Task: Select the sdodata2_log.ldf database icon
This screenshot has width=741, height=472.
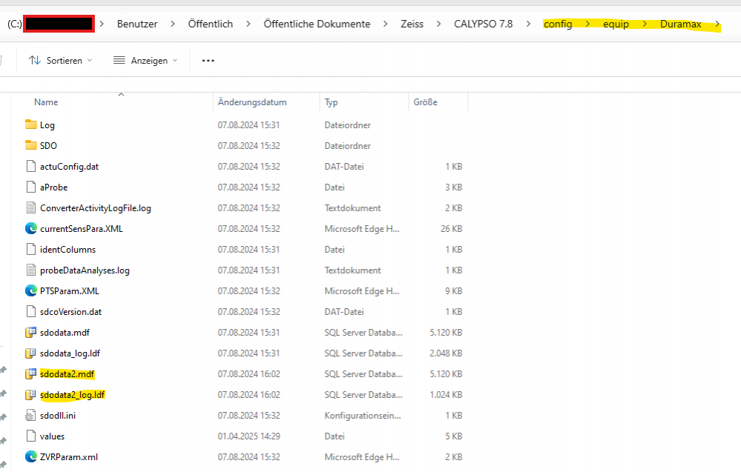Action: click(x=30, y=394)
